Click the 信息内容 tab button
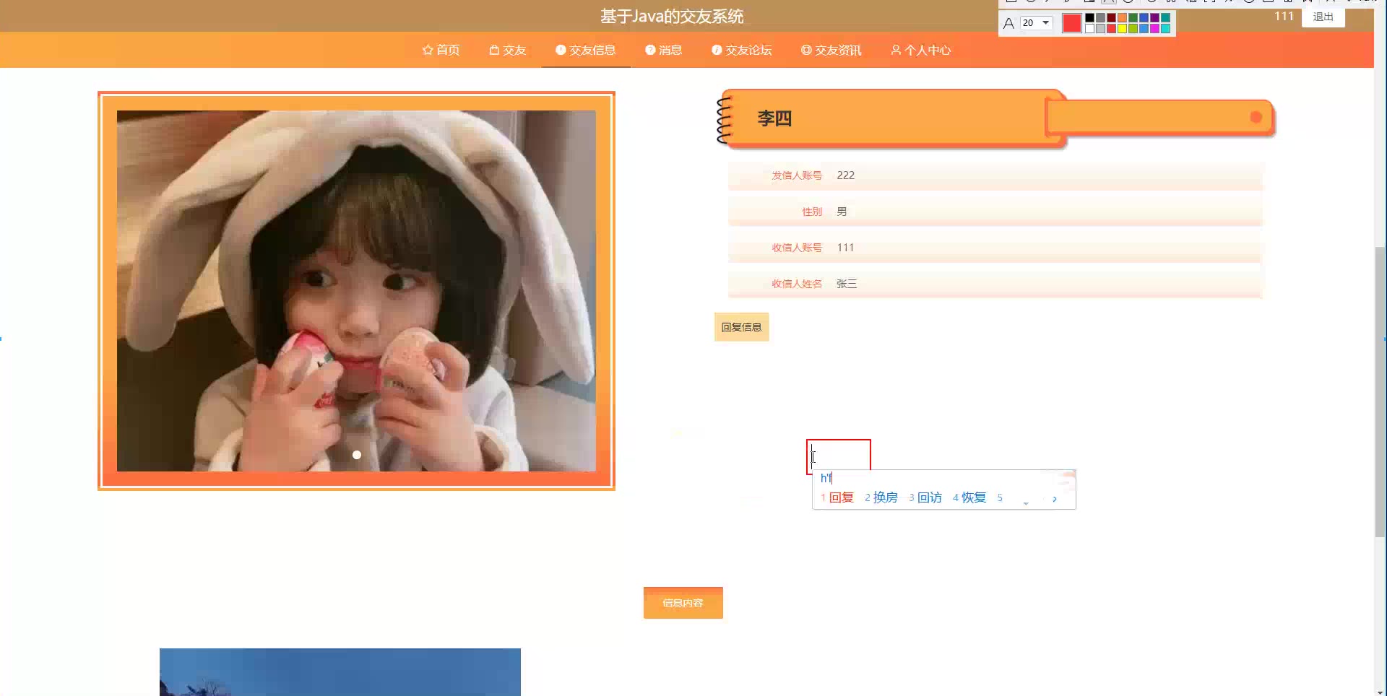1387x696 pixels. click(683, 603)
